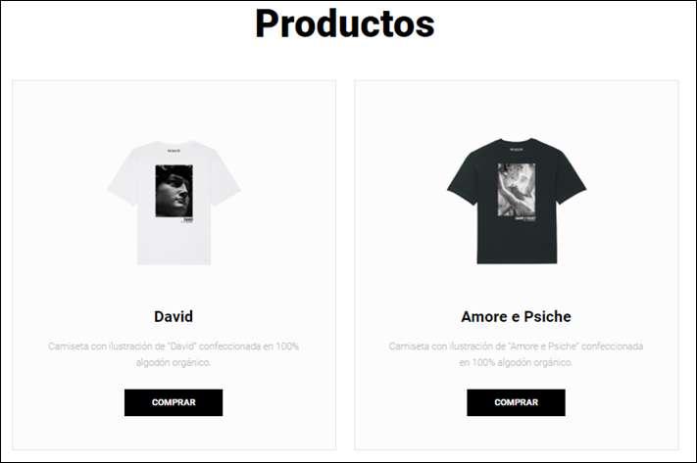The width and height of the screenshot is (697, 463).
Task: Click "algodón orgánico" text in David card
Action: pos(174,363)
